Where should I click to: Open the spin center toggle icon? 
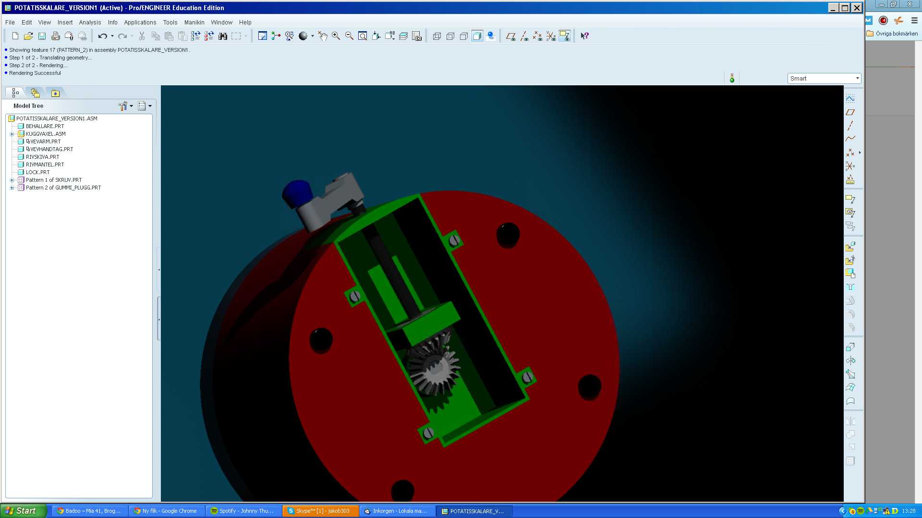click(276, 36)
